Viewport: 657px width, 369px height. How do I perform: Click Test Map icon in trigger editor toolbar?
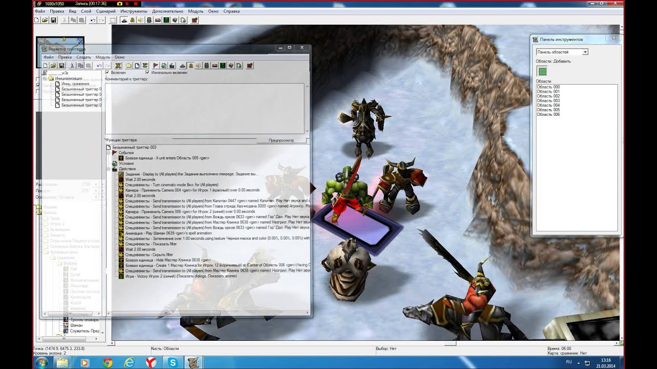pos(250,66)
